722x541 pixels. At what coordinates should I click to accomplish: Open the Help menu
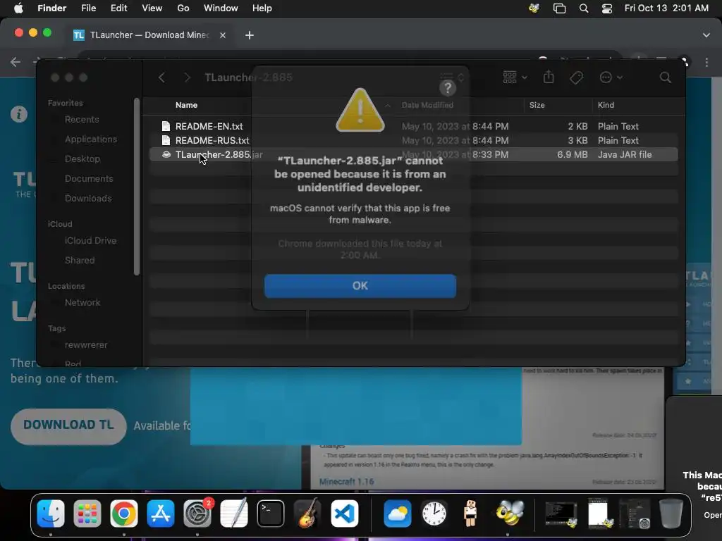pos(262,8)
